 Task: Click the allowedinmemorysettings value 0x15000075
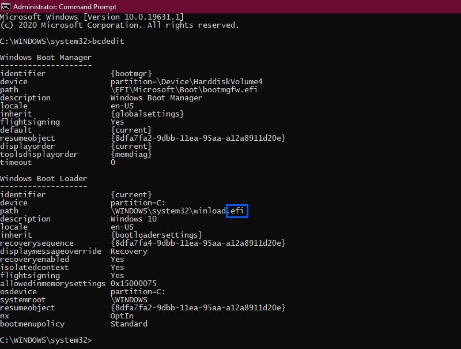click(134, 284)
